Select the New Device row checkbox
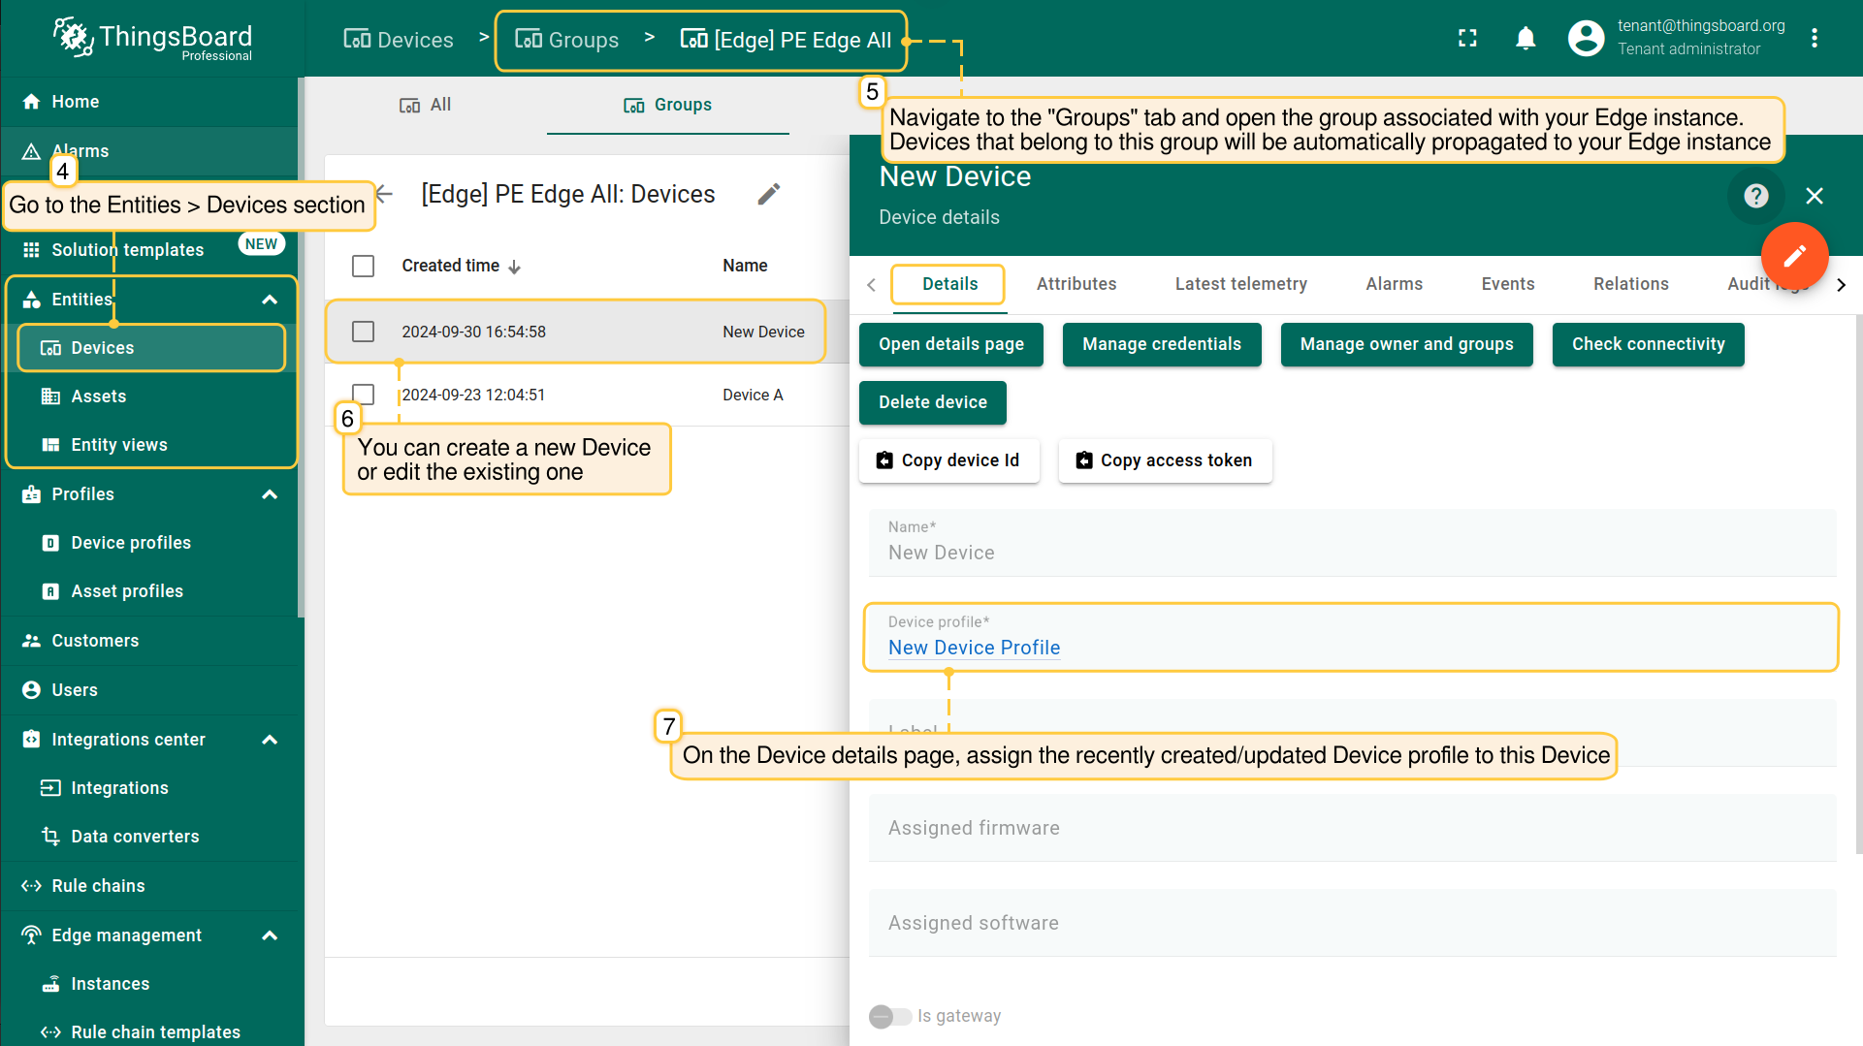 [x=364, y=332]
